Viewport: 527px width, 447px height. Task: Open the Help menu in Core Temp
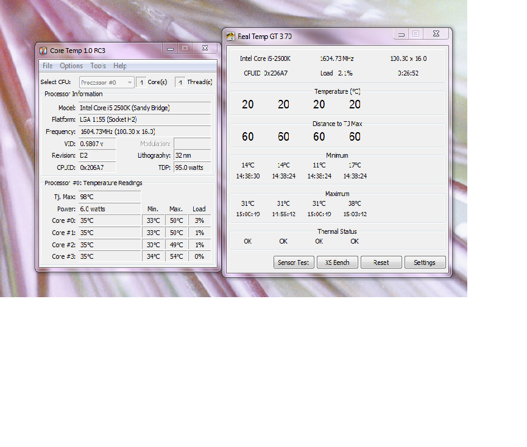(x=120, y=66)
